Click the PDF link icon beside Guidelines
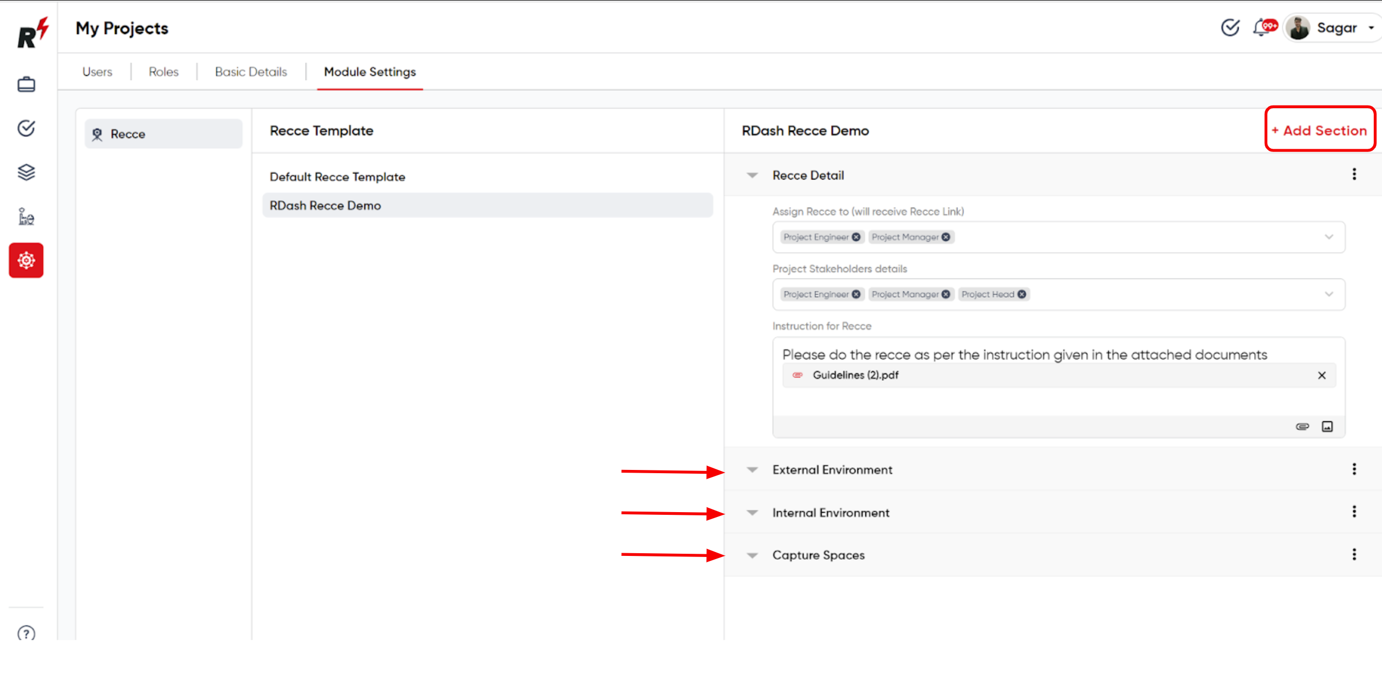 click(797, 375)
